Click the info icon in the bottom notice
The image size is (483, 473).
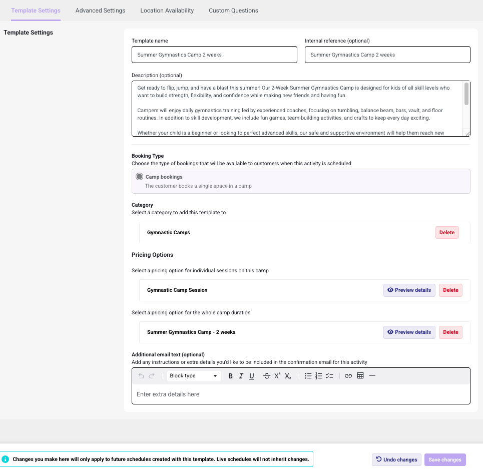click(5, 459)
